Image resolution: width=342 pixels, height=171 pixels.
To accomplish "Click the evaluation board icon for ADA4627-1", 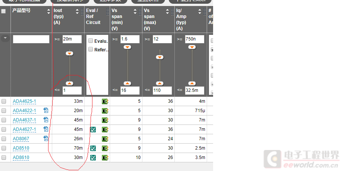I will click(x=105, y=129).
